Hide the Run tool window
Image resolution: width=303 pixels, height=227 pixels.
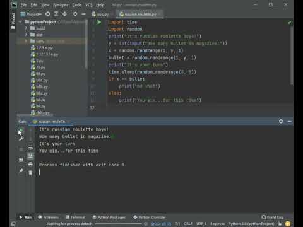point(289,121)
